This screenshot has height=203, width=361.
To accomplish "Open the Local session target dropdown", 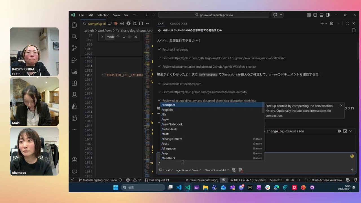I will click(166, 170).
